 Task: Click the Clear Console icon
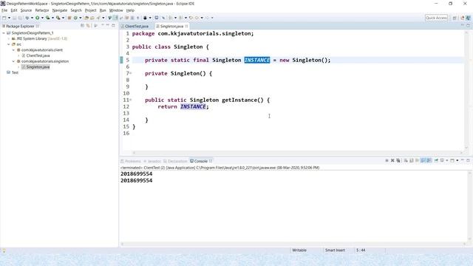406,160
